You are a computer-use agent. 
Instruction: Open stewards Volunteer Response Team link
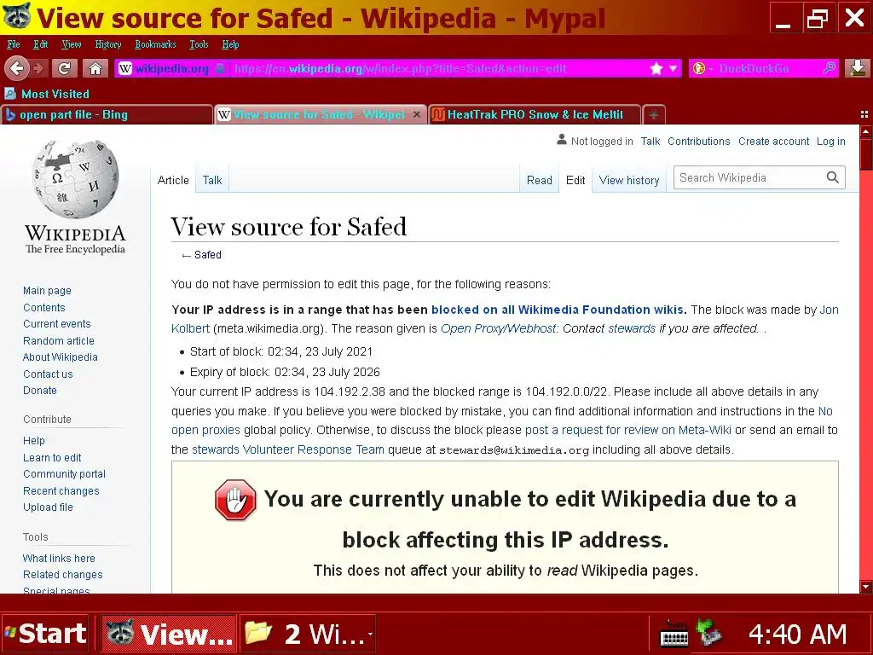pos(288,449)
